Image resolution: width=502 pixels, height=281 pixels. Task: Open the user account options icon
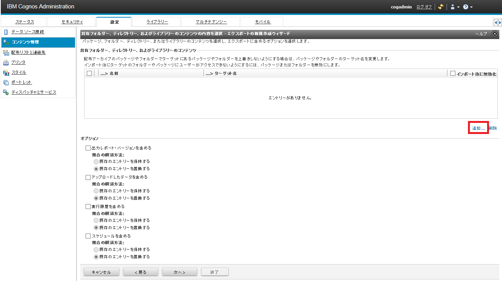point(452,7)
